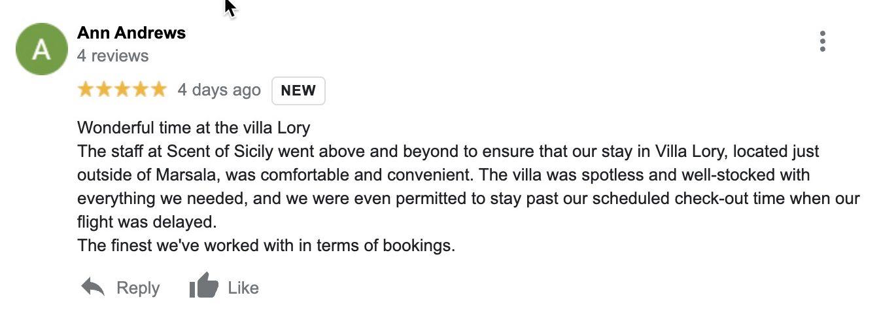Click the Reply text label
The height and width of the screenshot is (327, 896).
[138, 288]
